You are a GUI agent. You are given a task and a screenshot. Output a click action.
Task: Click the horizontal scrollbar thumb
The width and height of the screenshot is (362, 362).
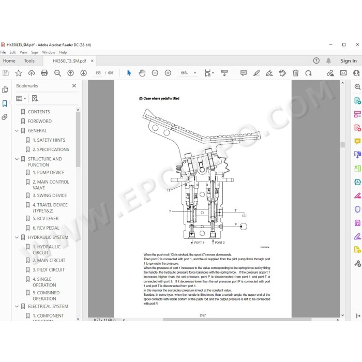pyautogui.click(x=237, y=320)
